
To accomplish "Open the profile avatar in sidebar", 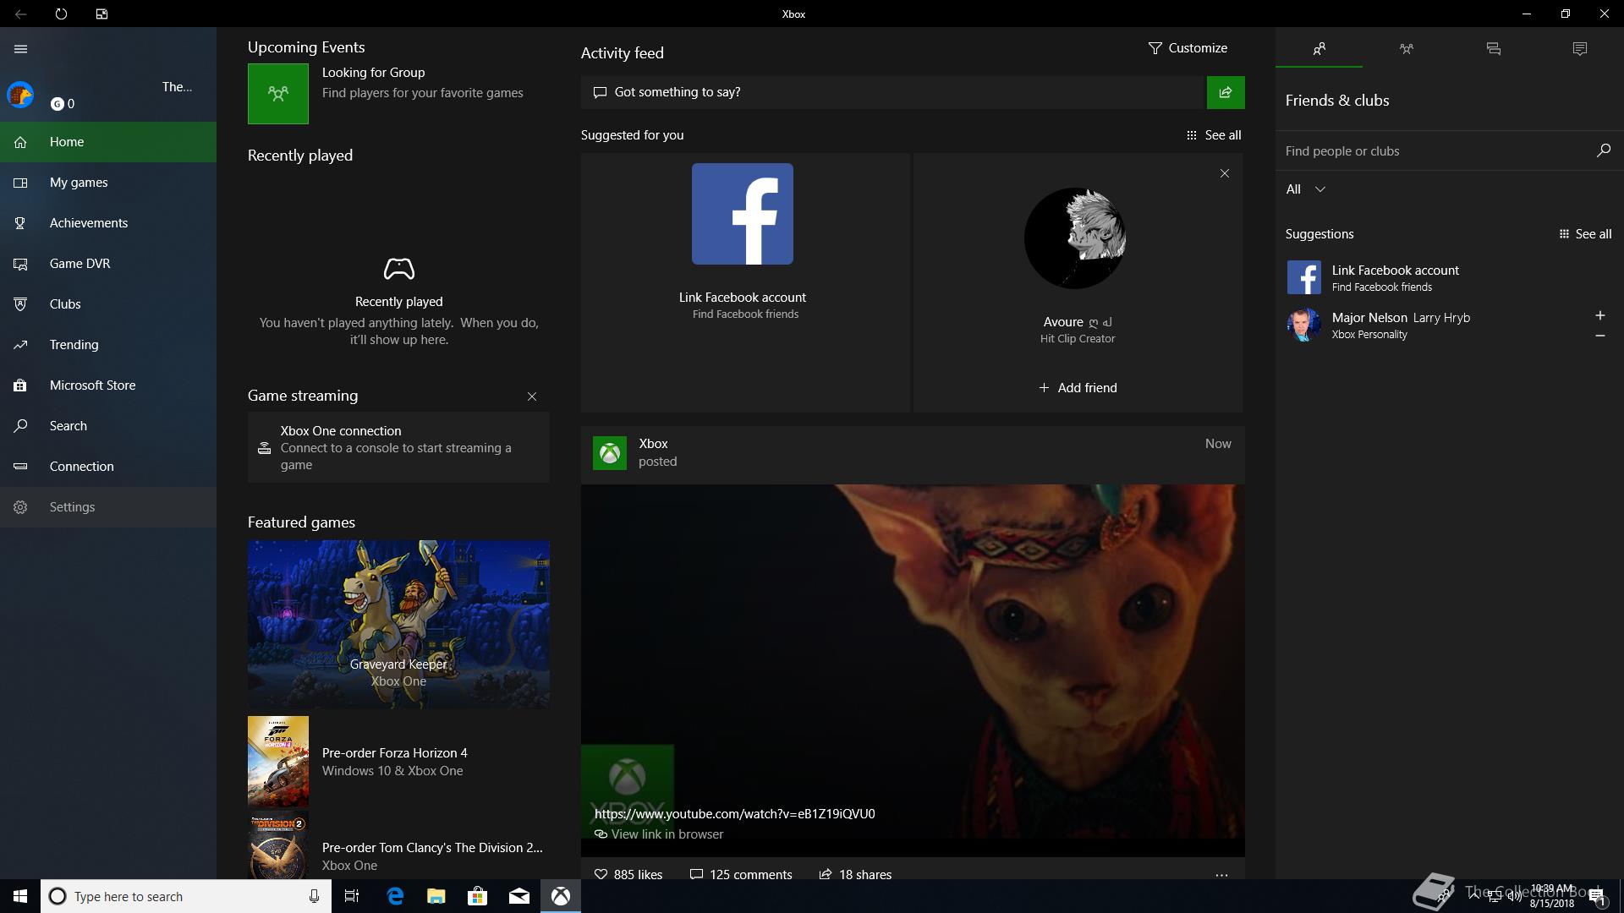I will [x=20, y=95].
